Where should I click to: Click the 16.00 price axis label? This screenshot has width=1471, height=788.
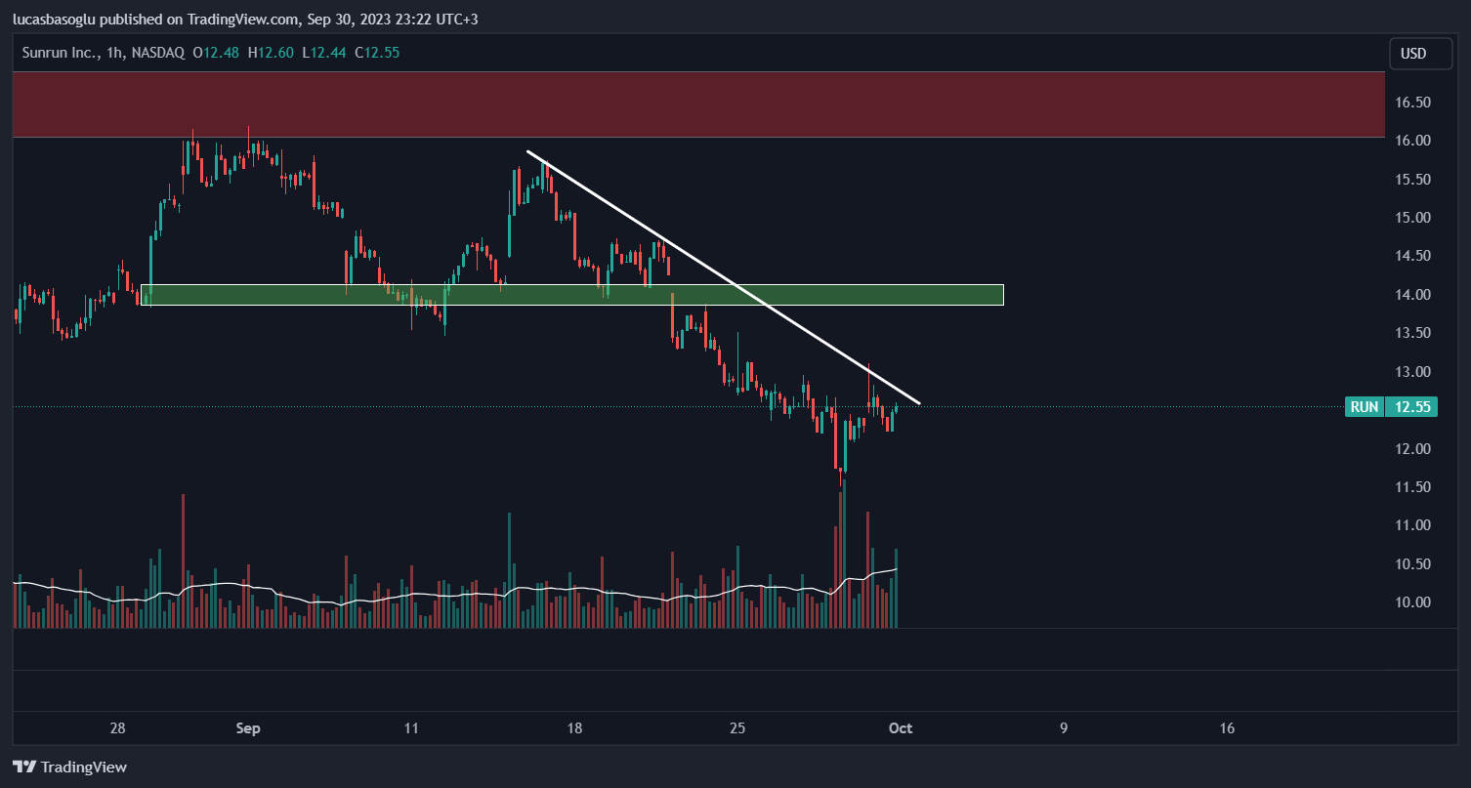(1413, 141)
